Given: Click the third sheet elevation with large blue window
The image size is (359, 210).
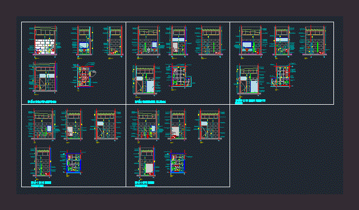Looking at the screenshot, I should (250, 41).
